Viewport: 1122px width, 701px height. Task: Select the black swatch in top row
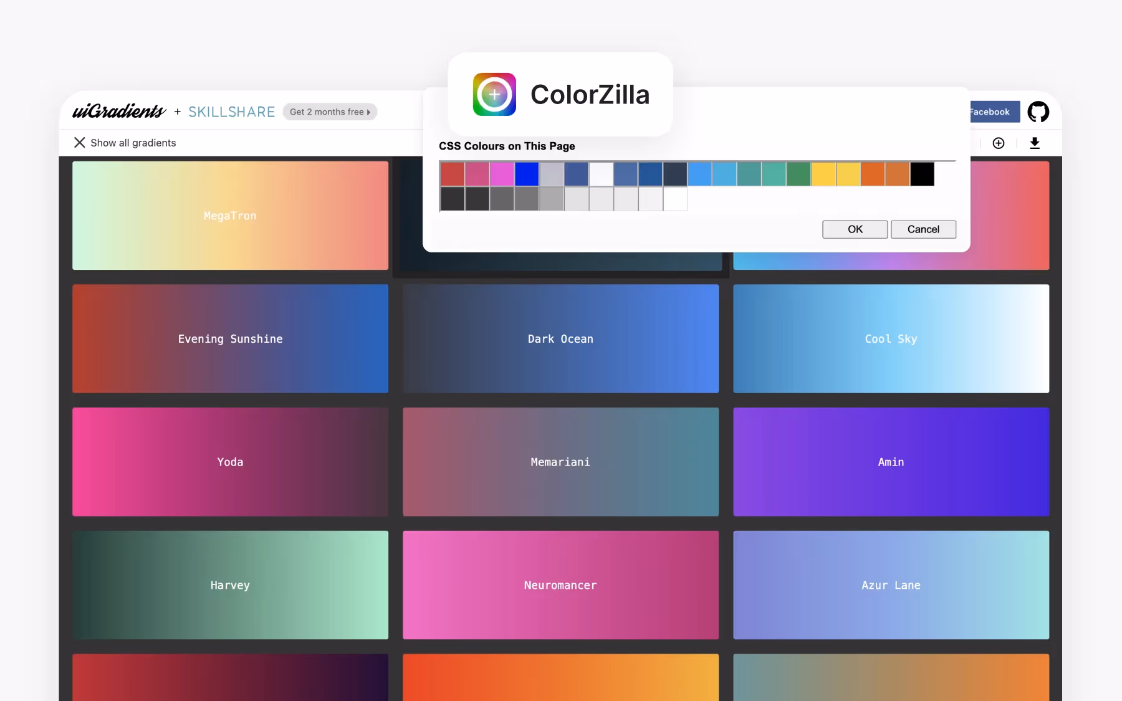922,174
